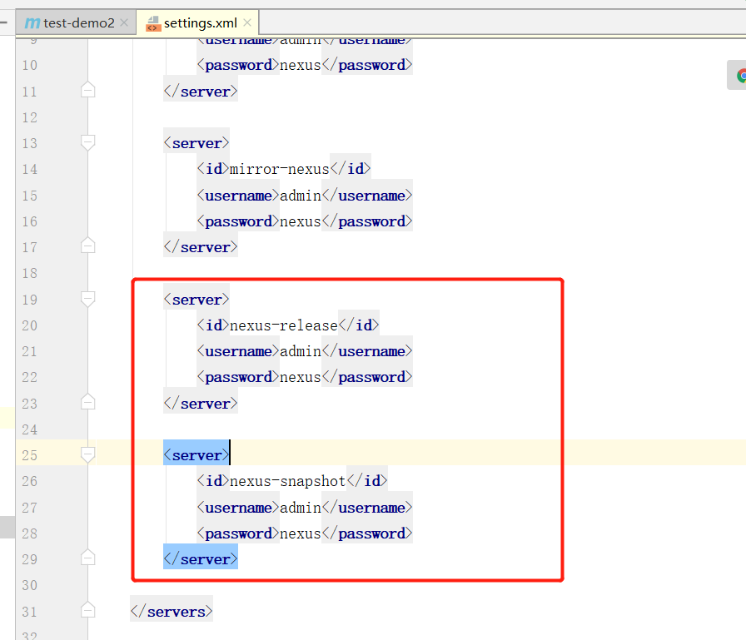Collapse server block fold marker on line 13

(x=87, y=142)
